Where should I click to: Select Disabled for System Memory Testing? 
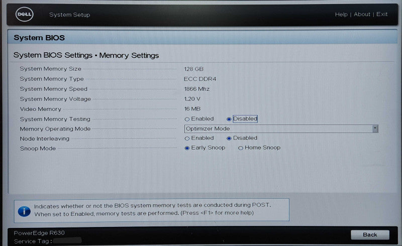click(x=229, y=119)
